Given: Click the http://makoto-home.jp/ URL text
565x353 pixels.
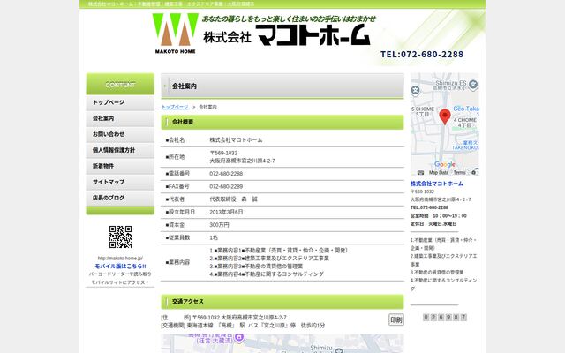Looking at the screenshot, I should pos(120,258).
